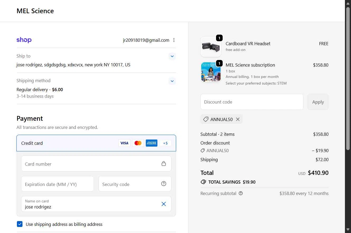Show the +5 additional card brands
351x233 pixels.
(x=165, y=143)
